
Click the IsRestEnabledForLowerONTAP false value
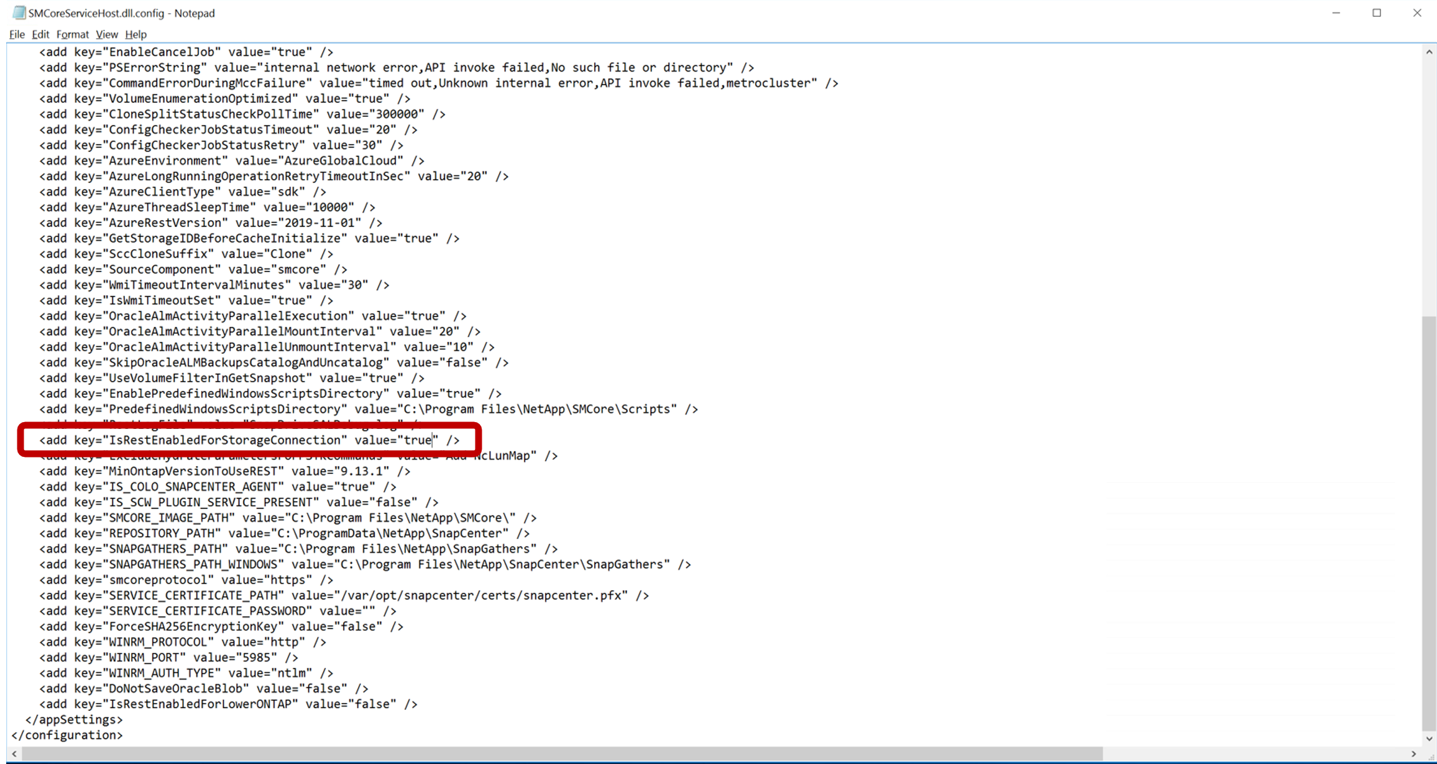[x=372, y=704]
